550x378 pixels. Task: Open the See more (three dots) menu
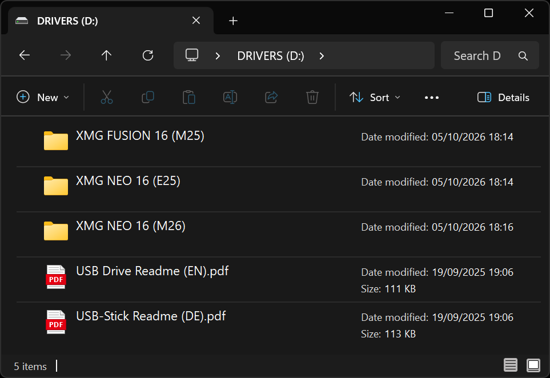431,98
